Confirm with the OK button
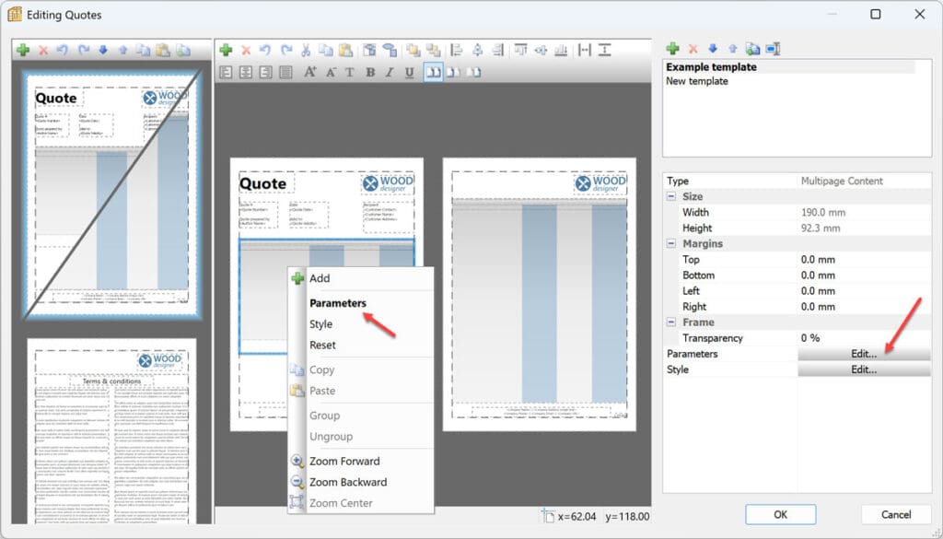This screenshot has height=539, width=943. point(781,514)
